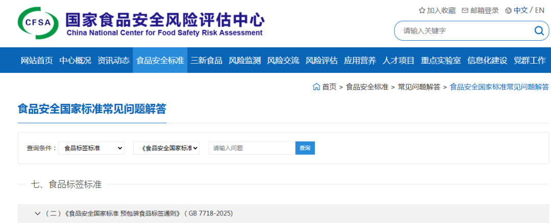Click 国家食品安全风险评估中心 site title
The width and height of the screenshot is (551, 224).
tap(164, 20)
